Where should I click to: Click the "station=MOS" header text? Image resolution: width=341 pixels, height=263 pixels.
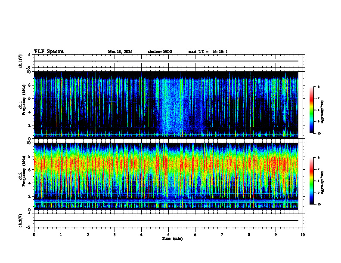160,52
